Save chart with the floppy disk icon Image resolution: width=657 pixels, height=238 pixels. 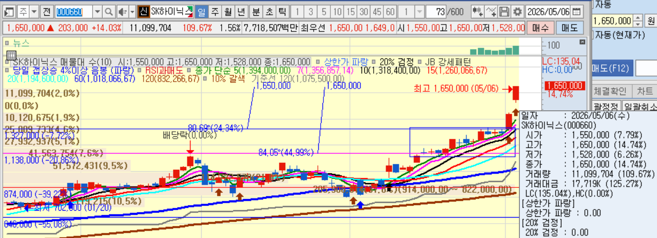504,12
